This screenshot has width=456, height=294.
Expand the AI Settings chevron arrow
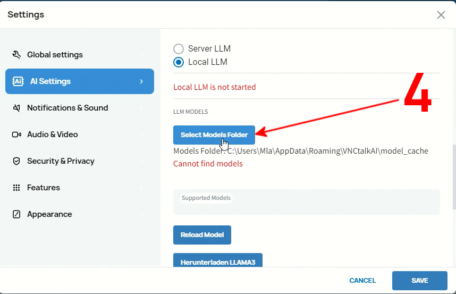click(x=141, y=81)
